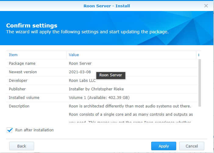Close the Roon Server install dialog
The image size is (214, 153).
tap(206, 6)
